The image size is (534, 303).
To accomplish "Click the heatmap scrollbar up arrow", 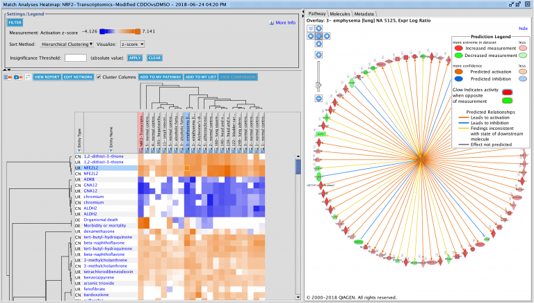I will (298, 156).
